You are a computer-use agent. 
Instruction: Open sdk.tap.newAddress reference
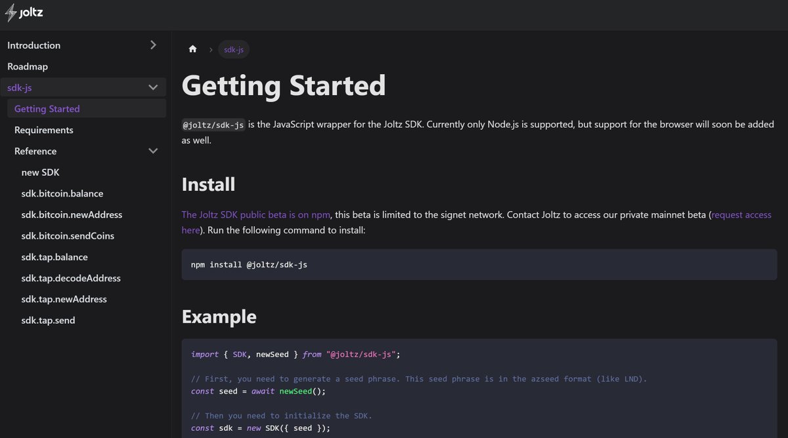click(x=64, y=299)
